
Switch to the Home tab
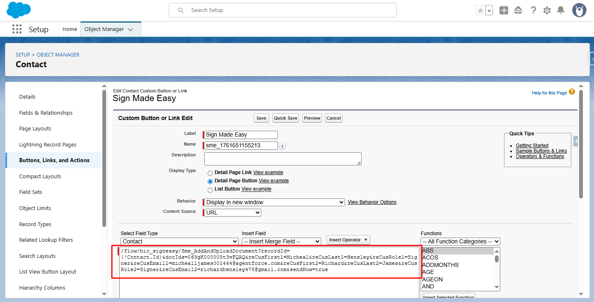point(70,29)
